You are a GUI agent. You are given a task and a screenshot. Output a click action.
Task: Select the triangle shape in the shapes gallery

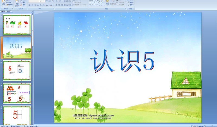pos(92,2)
